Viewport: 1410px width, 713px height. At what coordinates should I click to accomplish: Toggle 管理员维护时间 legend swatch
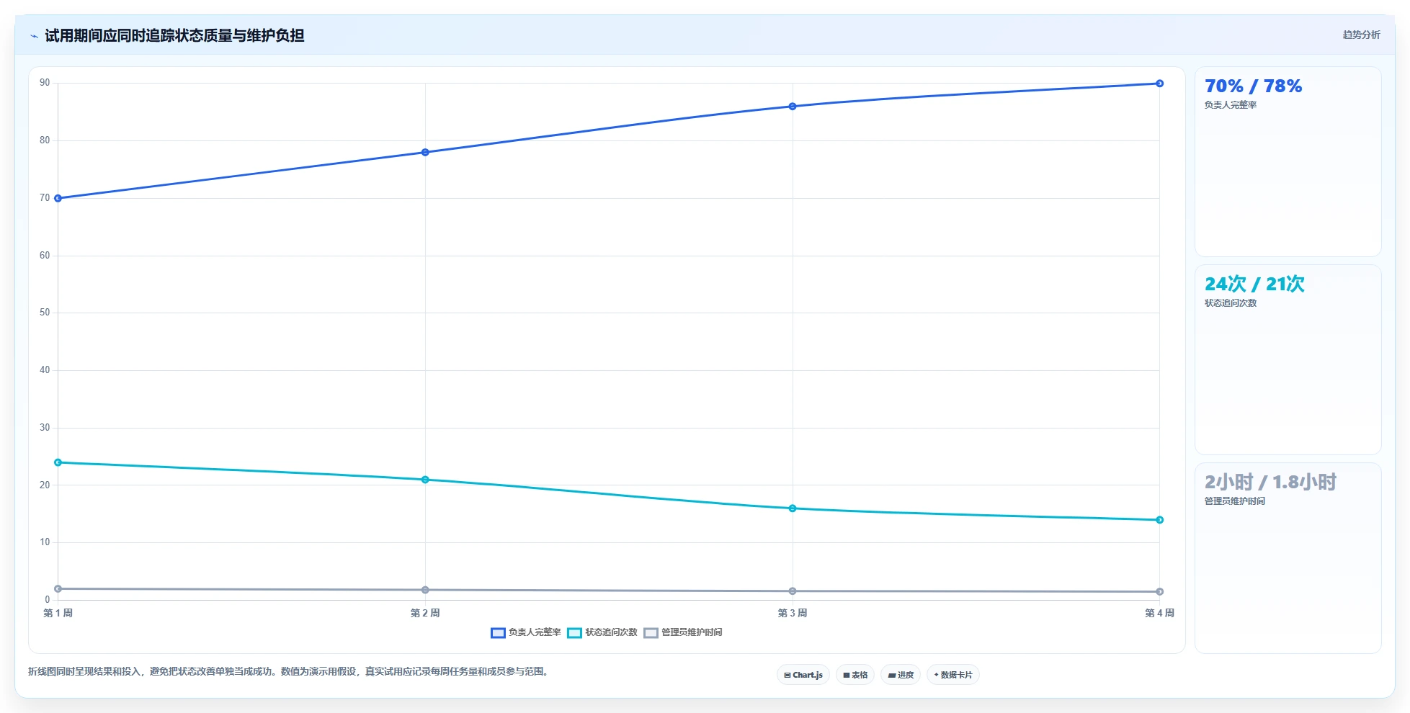[x=651, y=632]
